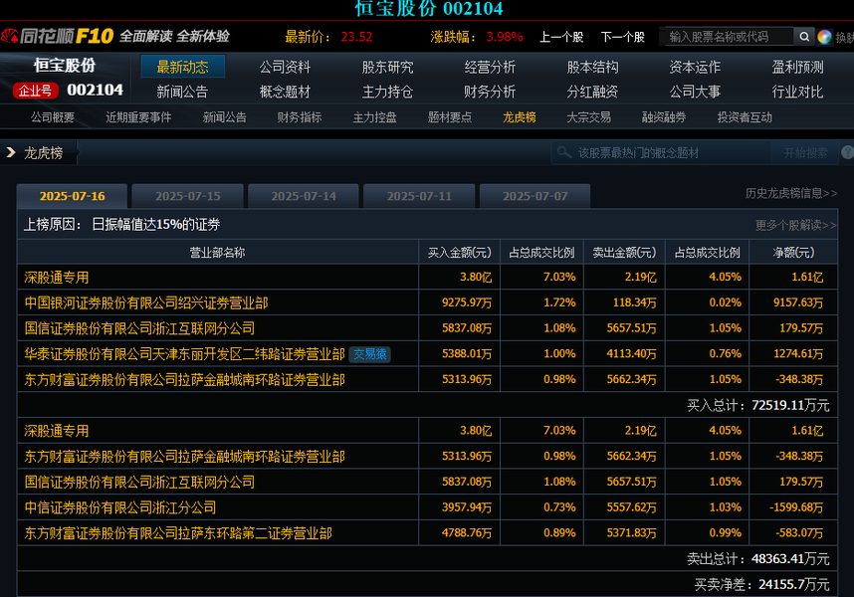Image resolution: width=854 pixels, height=597 pixels.
Task: Go to next stock via 下一个股
Action: tap(622, 37)
